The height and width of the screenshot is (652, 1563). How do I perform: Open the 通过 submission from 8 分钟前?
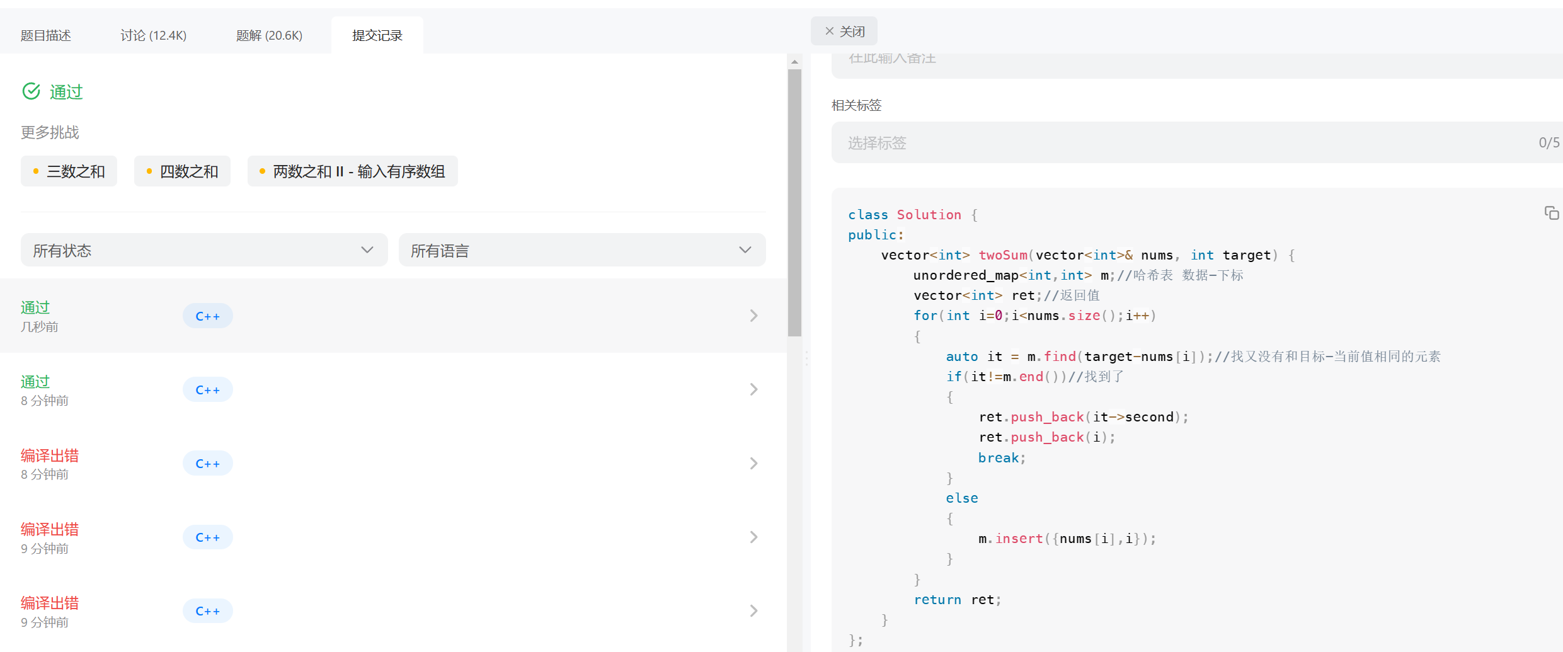[x=393, y=389]
